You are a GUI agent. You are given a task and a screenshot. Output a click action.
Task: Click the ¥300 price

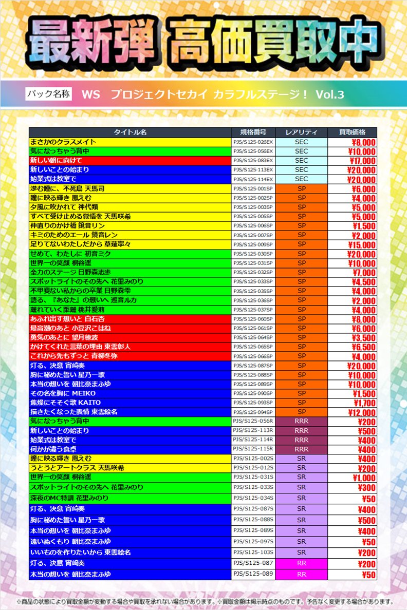coord(367,488)
